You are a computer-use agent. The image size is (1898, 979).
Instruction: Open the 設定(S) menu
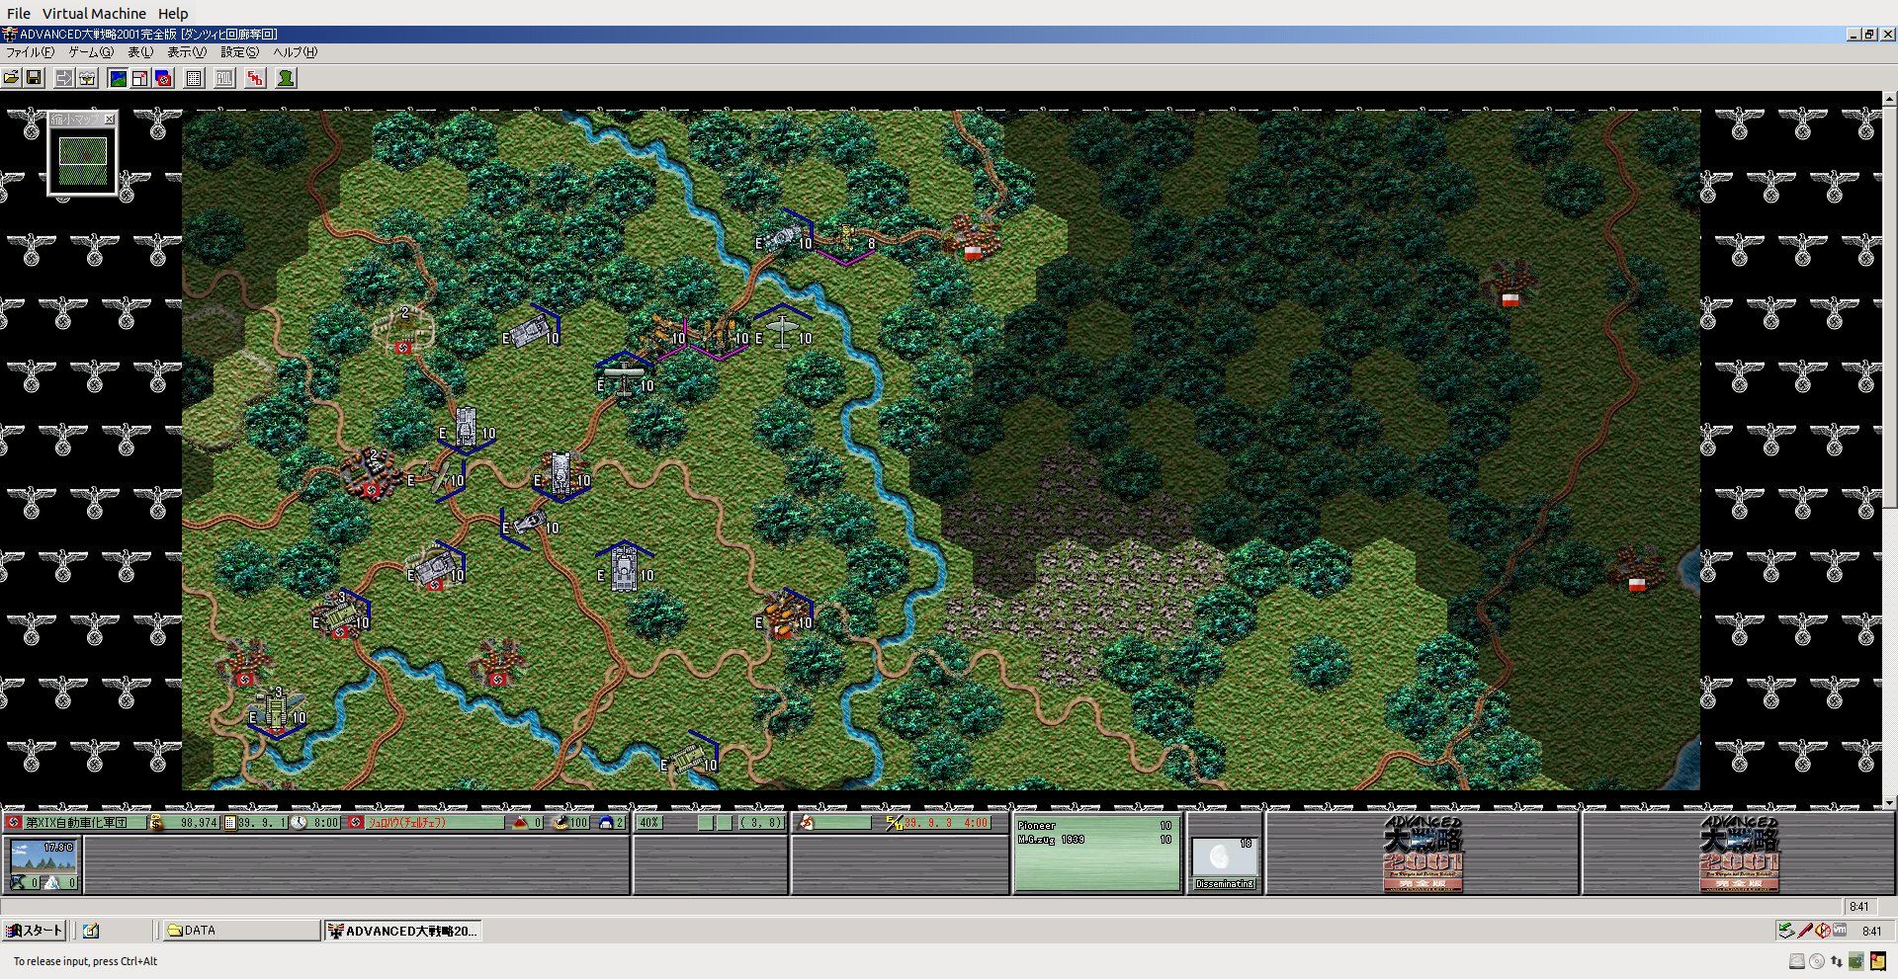click(240, 52)
